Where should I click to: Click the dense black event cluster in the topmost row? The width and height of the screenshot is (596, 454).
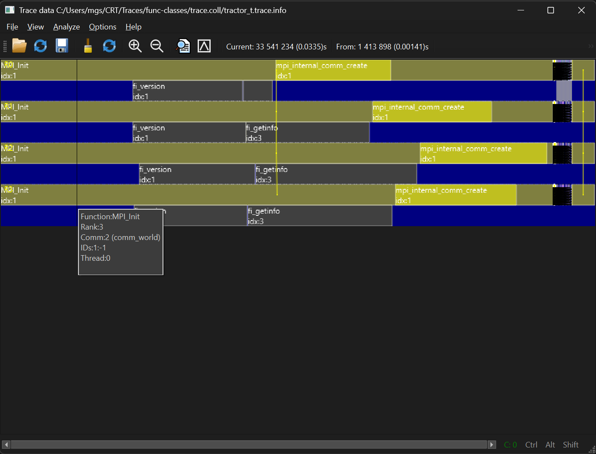562,71
